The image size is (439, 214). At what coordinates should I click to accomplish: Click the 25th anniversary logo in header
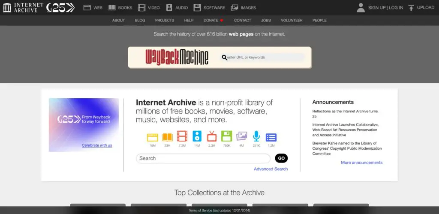pyautogui.click(x=60, y=8)
